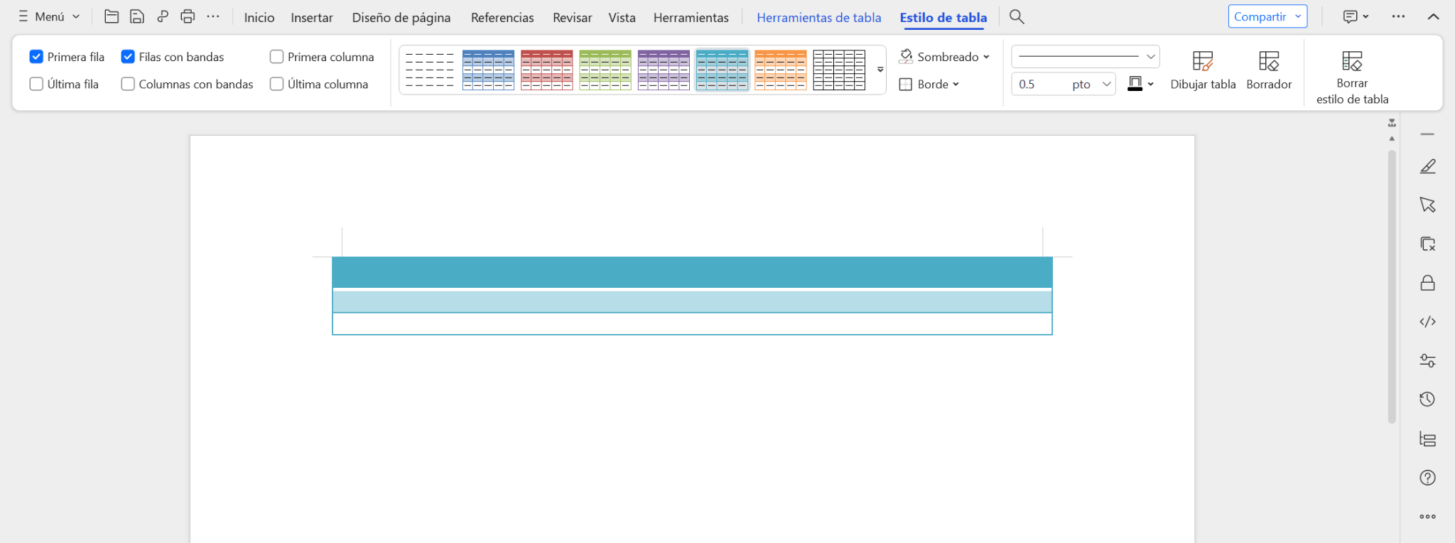Apply the black grid table style
This screenshot has height=543, width=1455.
[839, 70]
